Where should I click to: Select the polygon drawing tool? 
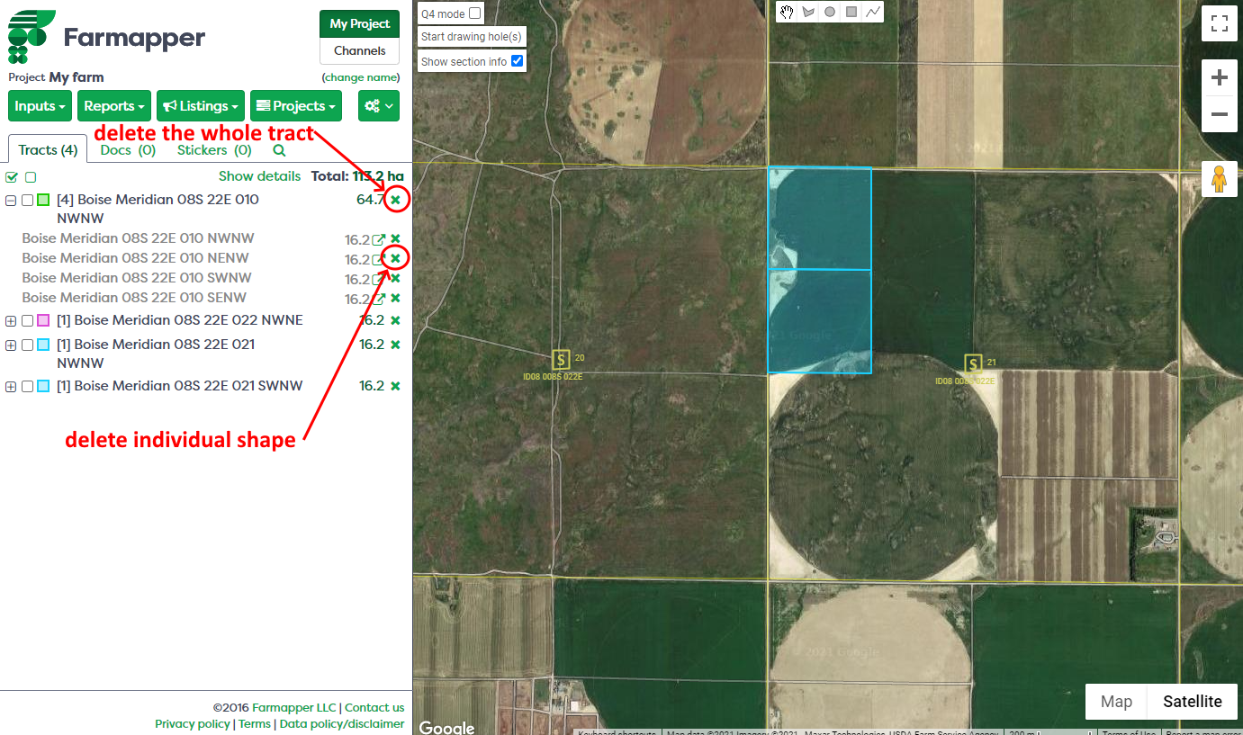(x=808, y=12)
